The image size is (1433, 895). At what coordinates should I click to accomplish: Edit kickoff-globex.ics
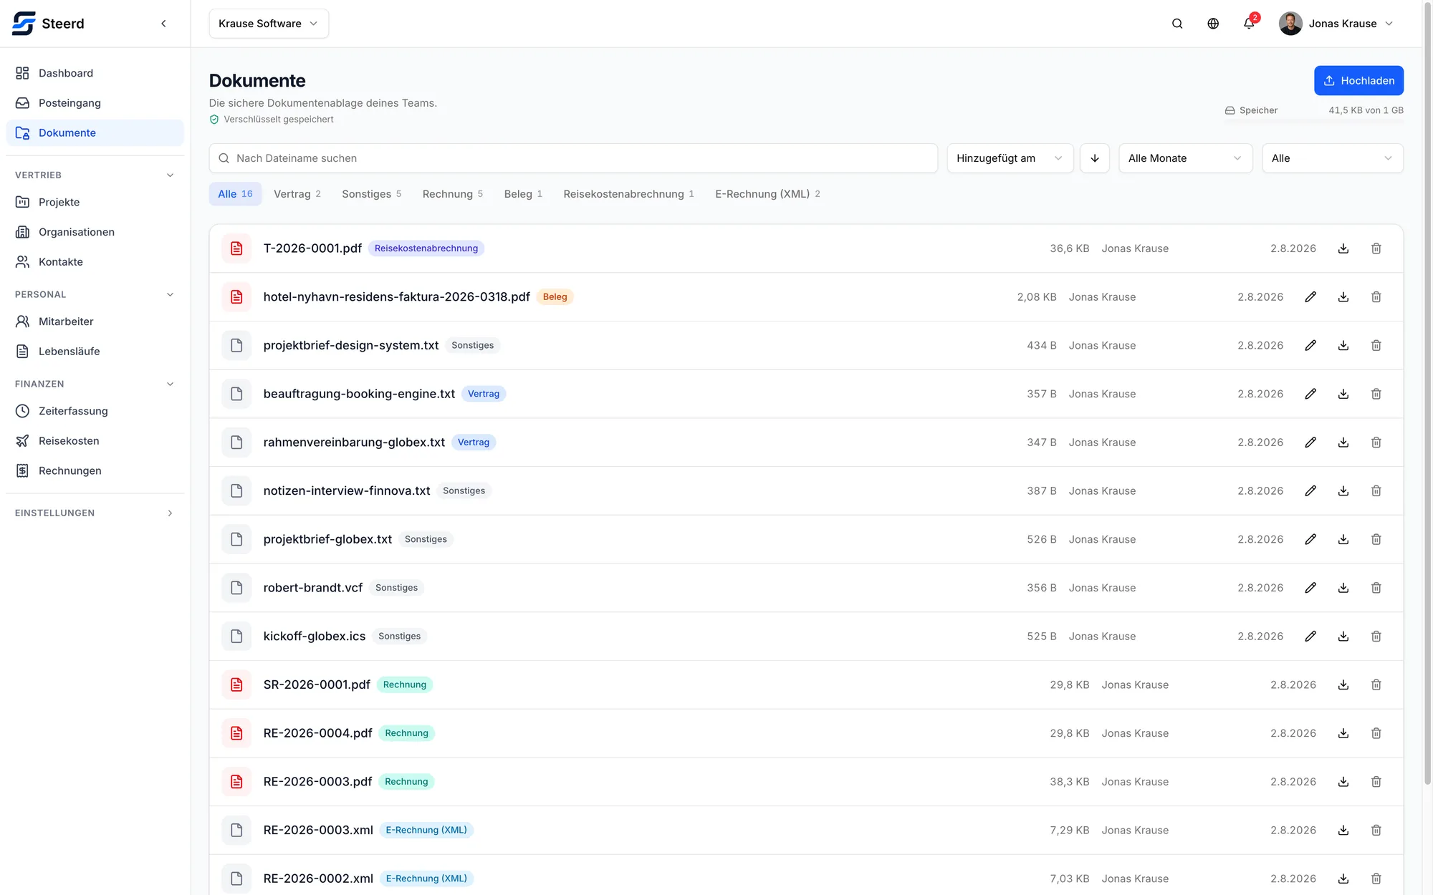point(1310,636)
